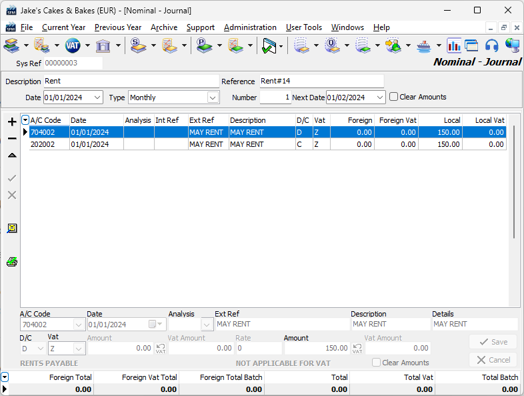Remove journal line with minus icon

click(x=12, y=138)
